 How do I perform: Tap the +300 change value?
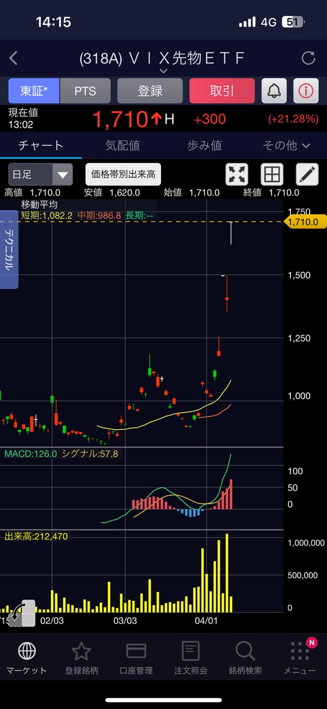point(210,119)
